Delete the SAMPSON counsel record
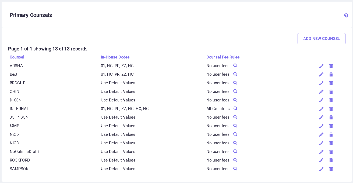Image resolution: width=353 pixels, height=183 pixels. [331, 169]
